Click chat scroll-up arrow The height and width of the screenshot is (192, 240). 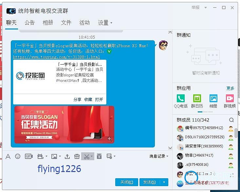[x=170, y=32]
